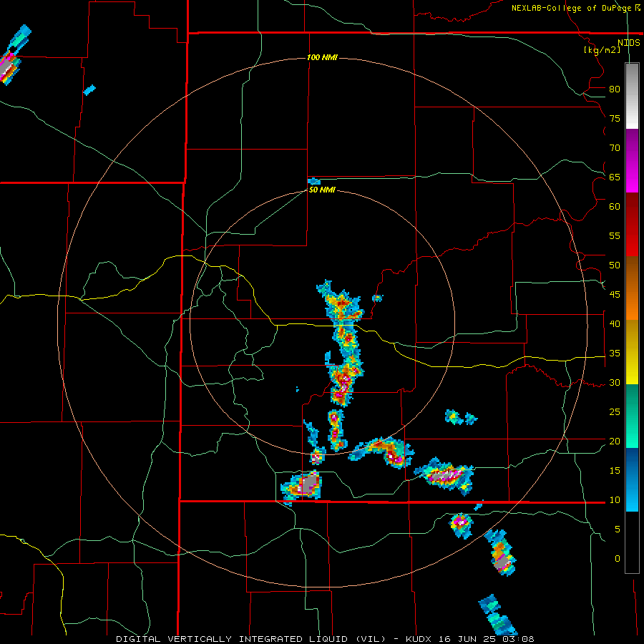This screenshot has height=644, width=644.
Task: Click the red segment of the color bar
Action: (x=632, y=224)
